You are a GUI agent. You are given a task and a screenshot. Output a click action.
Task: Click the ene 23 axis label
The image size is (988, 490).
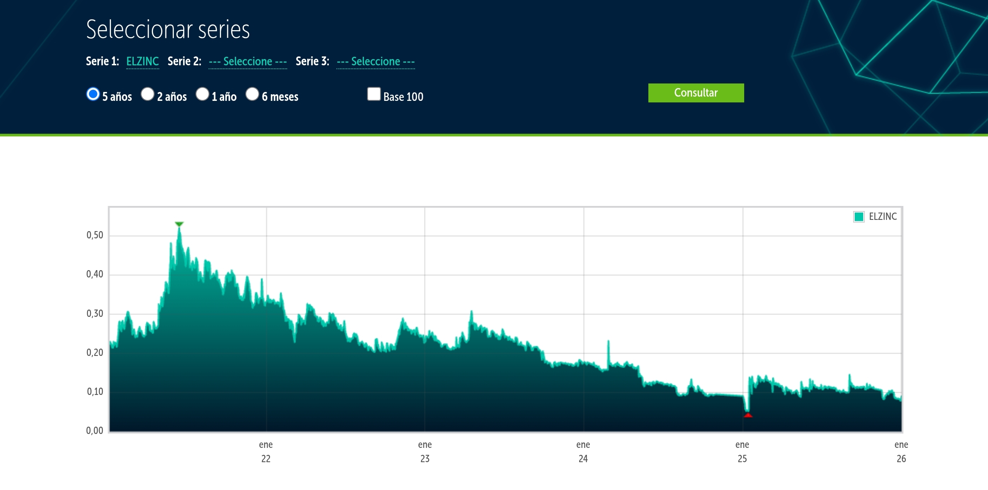pyautogui.click(x=425, y=451)
